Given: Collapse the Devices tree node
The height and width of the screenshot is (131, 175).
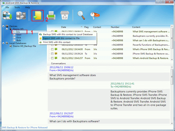Looking at the screenshot, I should tap(3, 26).
